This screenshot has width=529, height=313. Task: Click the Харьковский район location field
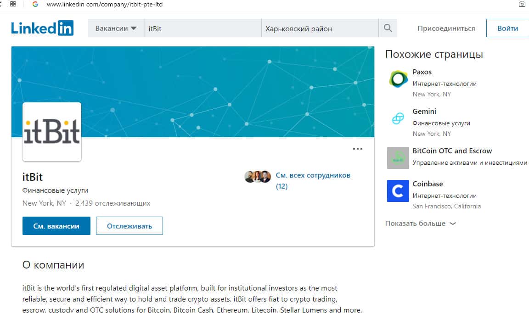[320, 28]
